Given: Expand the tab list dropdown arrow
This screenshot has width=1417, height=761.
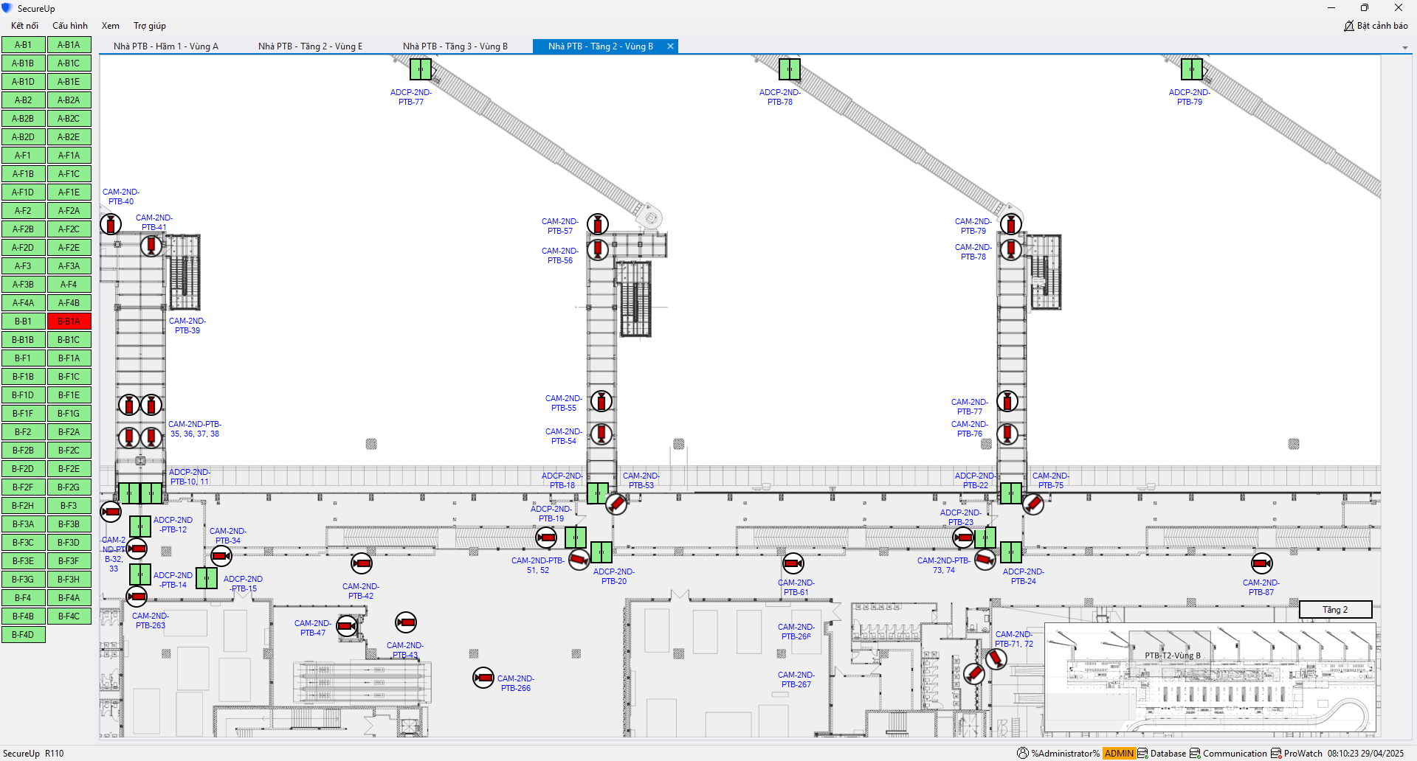Looking at the screenshot, I should point(1404,48).
